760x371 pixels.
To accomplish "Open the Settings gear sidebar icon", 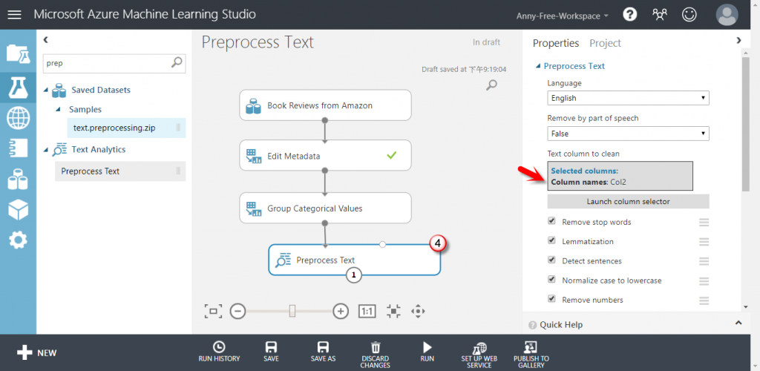I will click(x=19, y=240).
